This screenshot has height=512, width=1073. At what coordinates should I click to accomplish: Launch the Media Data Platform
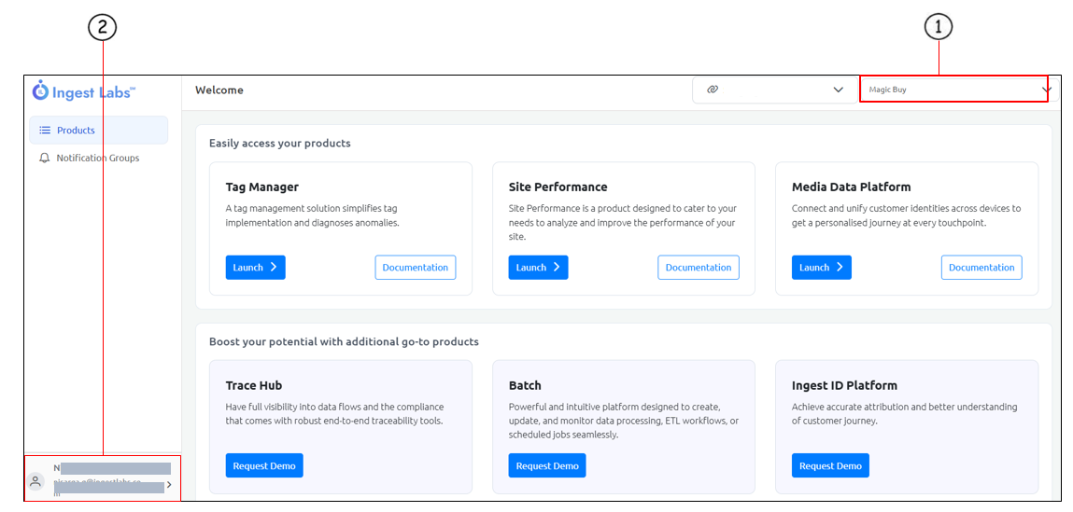[x=821, y=268]
